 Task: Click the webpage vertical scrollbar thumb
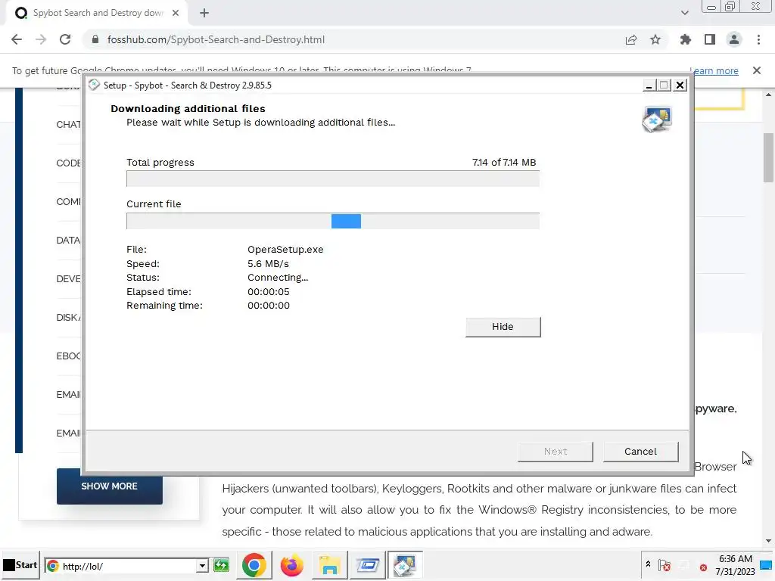coord(769,157)
